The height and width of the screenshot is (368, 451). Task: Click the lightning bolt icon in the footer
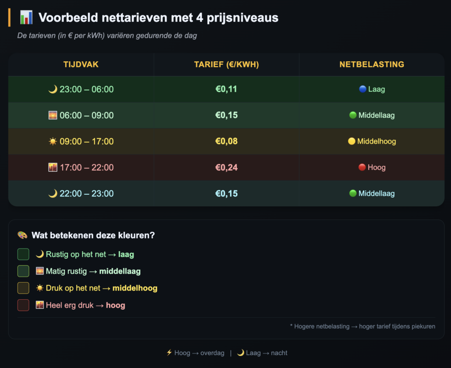point(169,353)
